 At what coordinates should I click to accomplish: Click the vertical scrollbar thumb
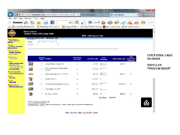click(x=154, y=93)
